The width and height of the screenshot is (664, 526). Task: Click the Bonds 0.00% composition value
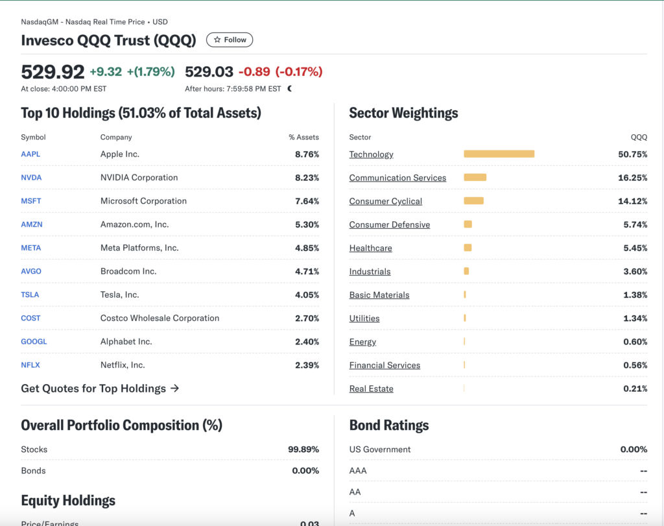point(305,470)
